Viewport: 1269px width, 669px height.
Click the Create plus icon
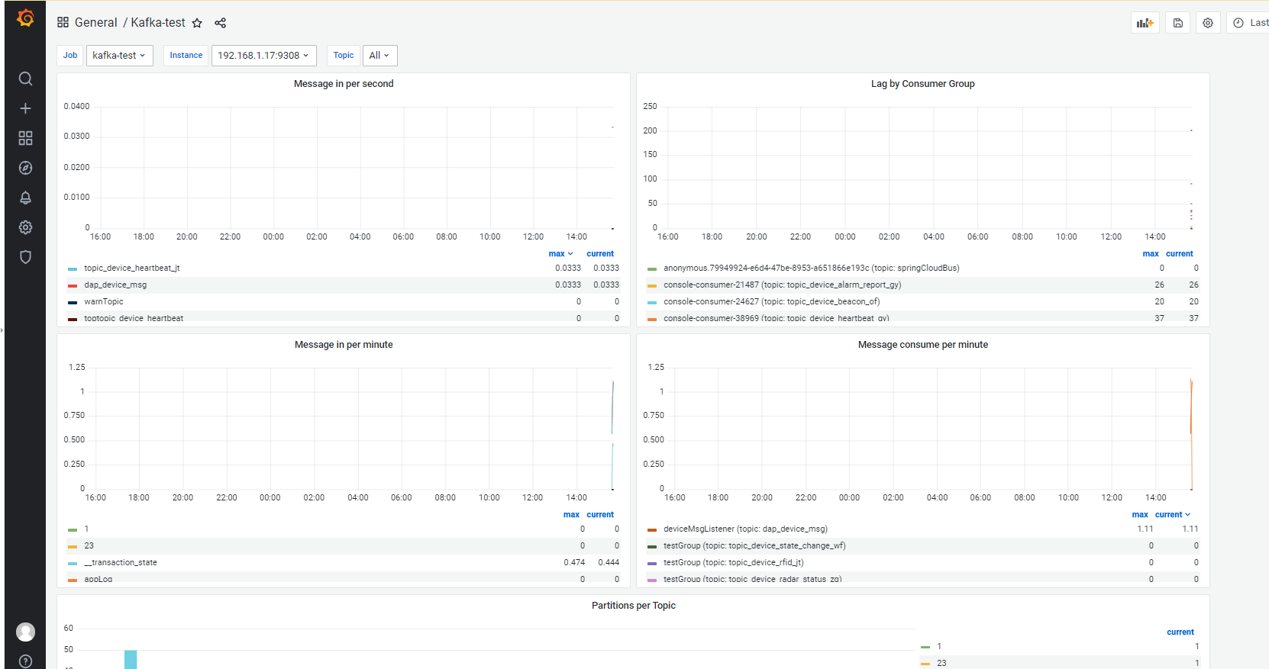tap(25, 108)
